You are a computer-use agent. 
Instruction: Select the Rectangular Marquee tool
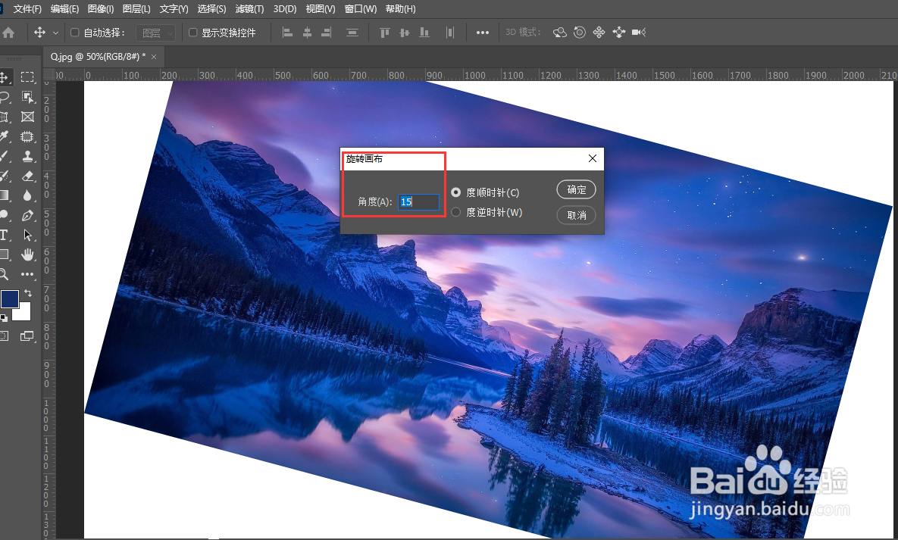(x=27, y=76)
